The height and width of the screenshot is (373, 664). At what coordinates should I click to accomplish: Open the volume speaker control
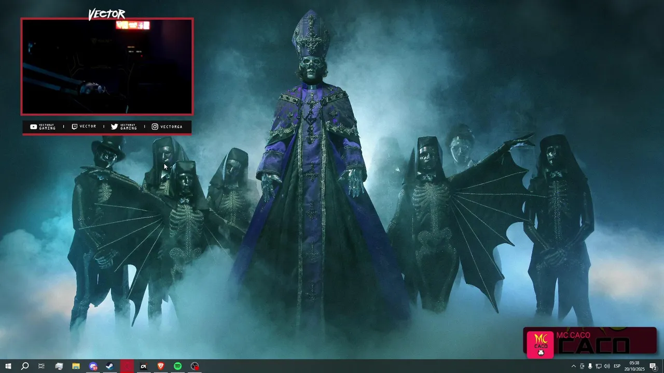click(x=606, y=366)
